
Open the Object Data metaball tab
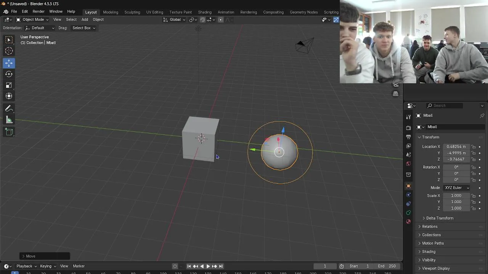coord(408,213)
